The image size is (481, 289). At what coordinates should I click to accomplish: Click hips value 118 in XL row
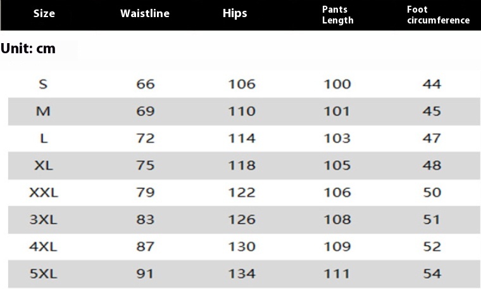(x=242, y=165)
